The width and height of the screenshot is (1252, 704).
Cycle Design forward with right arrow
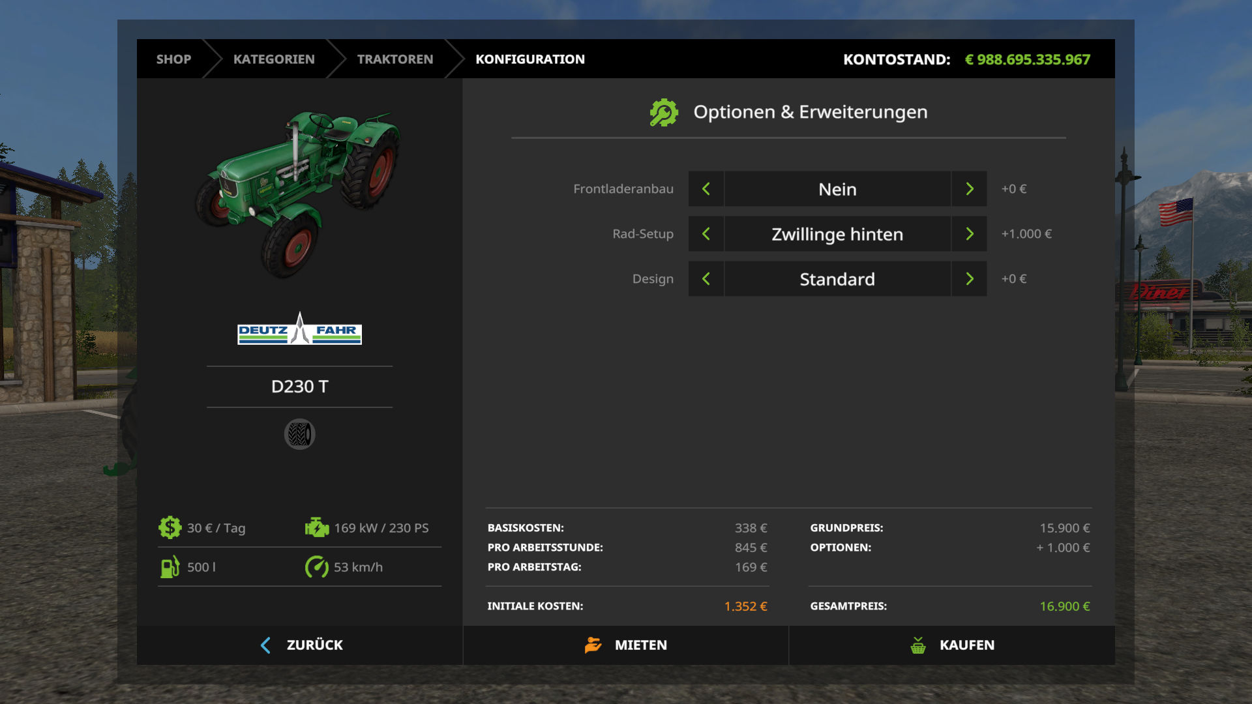point(969,279)
